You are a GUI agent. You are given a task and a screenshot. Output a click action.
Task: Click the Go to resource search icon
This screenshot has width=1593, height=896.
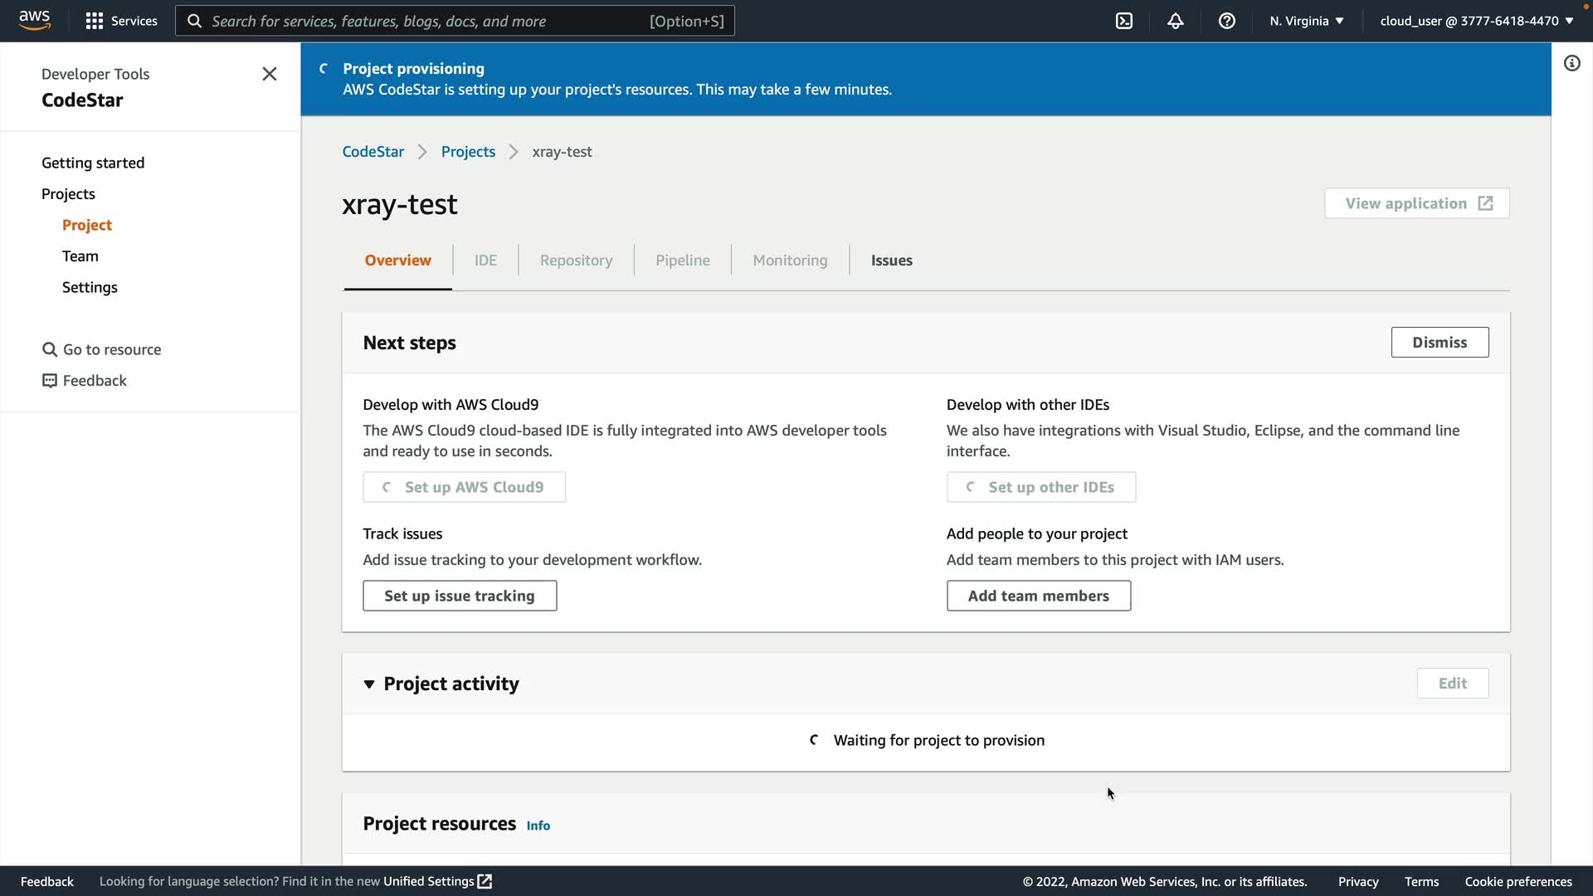point(50,350)
